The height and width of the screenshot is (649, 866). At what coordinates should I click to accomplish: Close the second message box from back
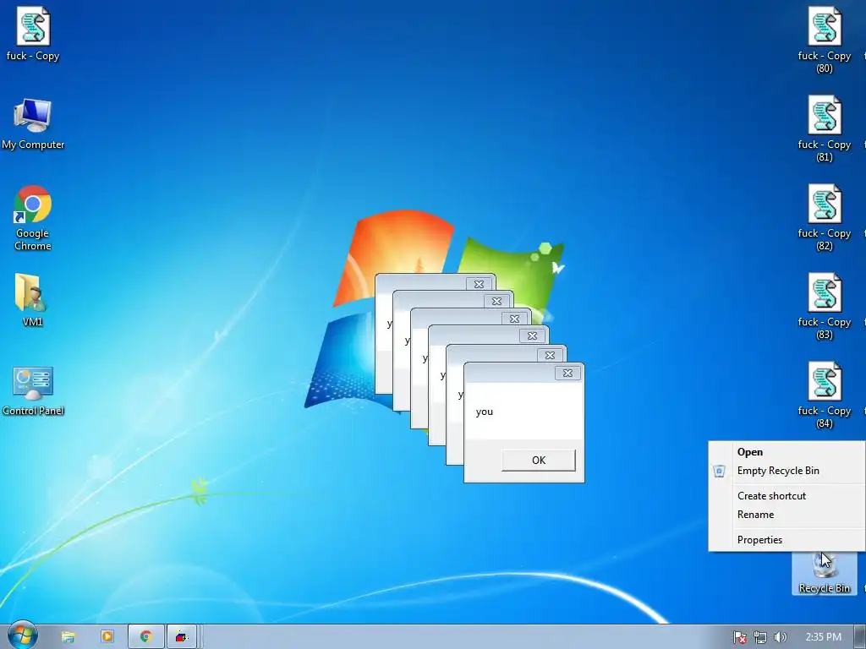(x=496, y=302)
